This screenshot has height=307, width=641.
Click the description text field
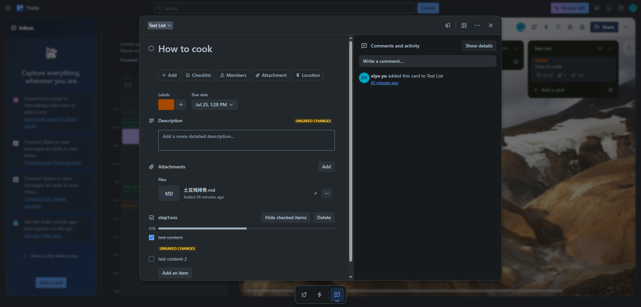[246, 140]
